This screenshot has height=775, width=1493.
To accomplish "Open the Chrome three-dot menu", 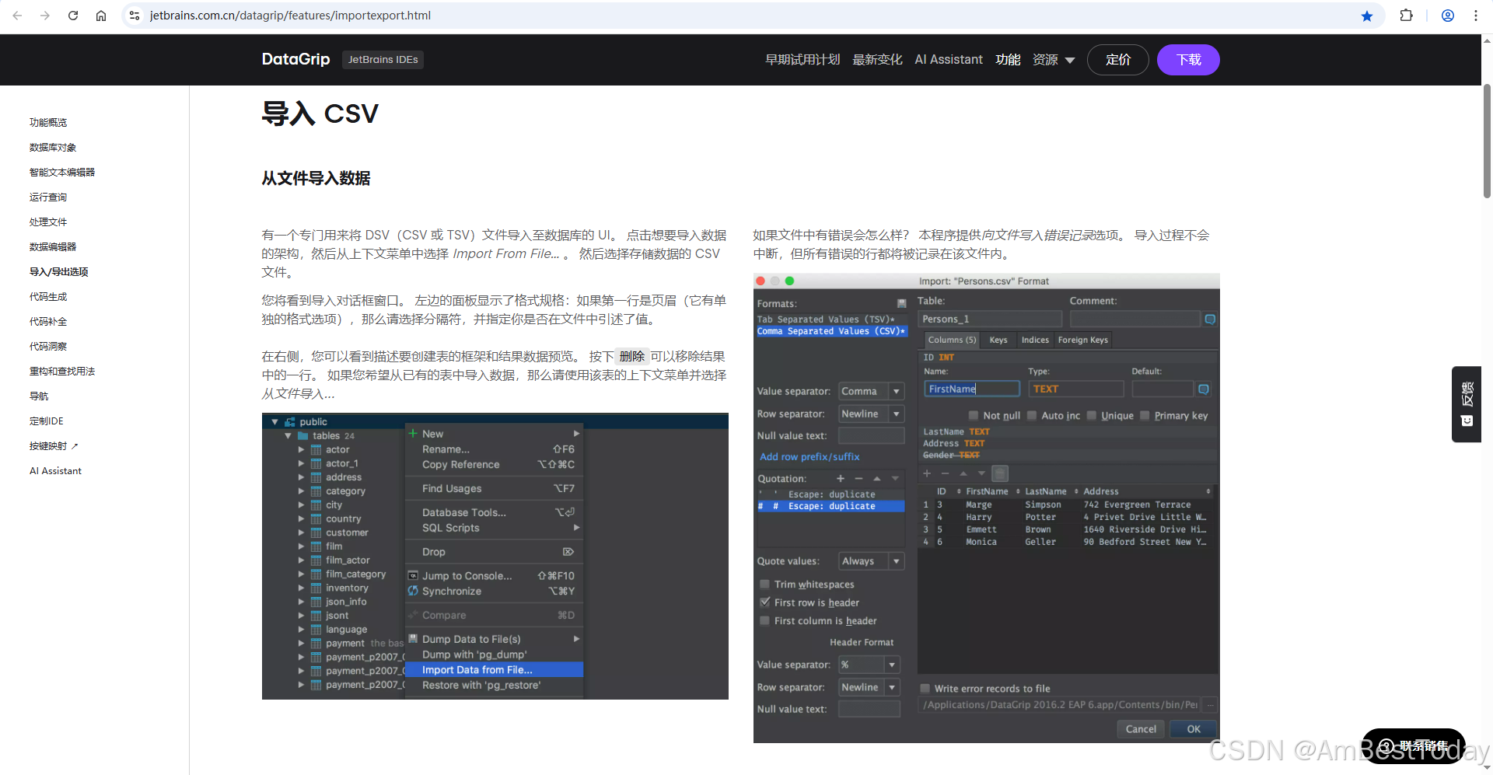I will [x=1476, y=16].
